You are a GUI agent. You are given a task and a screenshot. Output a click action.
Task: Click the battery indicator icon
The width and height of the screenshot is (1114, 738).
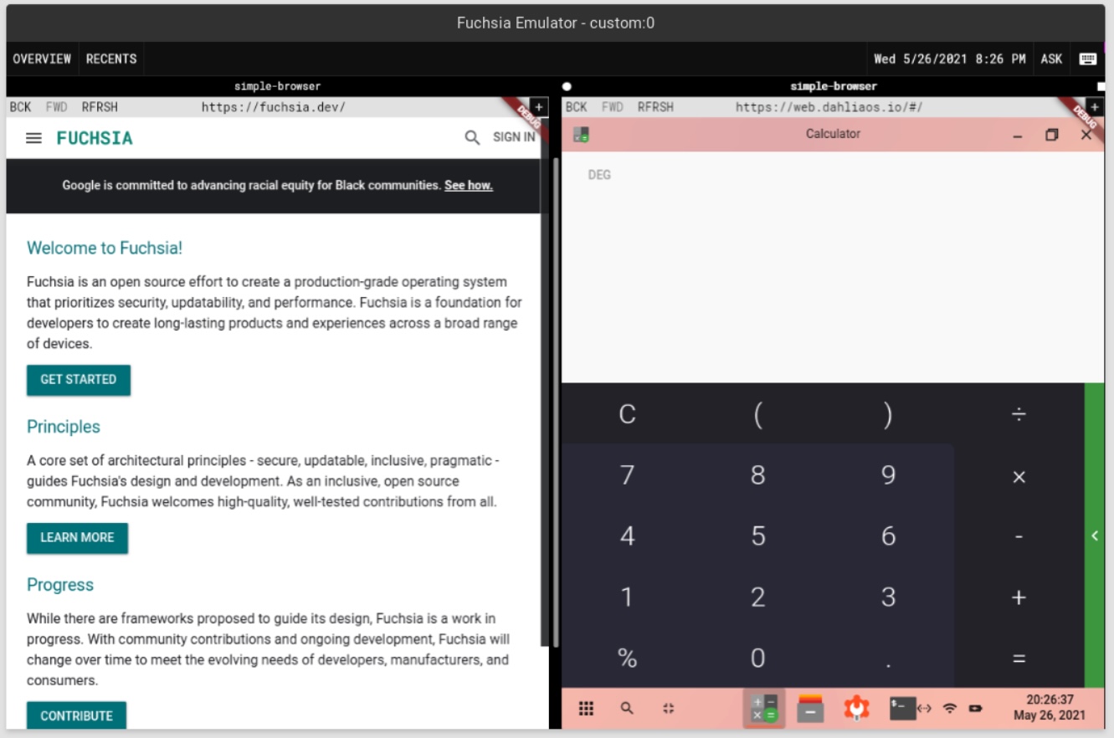[x=977, y=708]
